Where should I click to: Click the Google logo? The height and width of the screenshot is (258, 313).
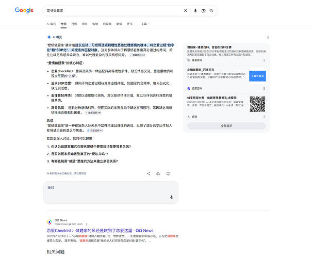click(24, 10)
